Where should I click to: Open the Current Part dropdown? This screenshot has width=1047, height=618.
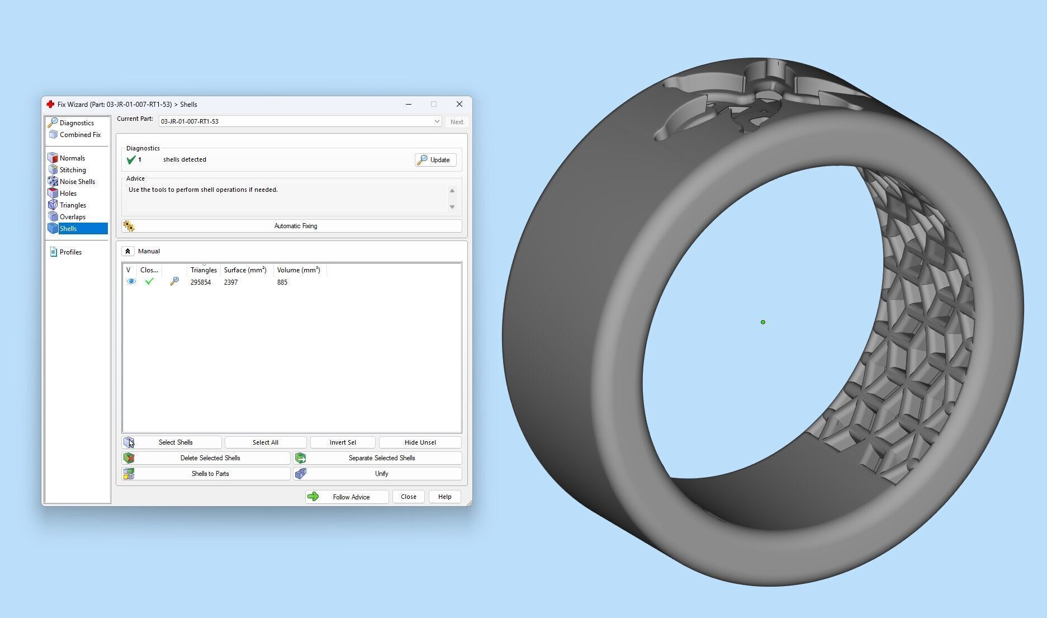click(300, 121)
